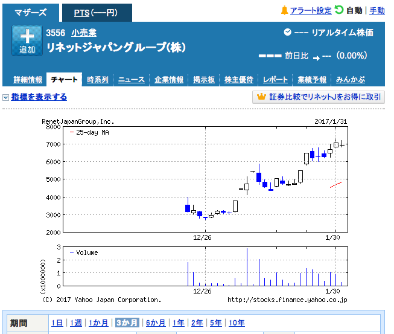Click the green auto-refresh arrow icon
This screenshot has height=334, width=394.
pyautogui.click(x=338, y=10)
